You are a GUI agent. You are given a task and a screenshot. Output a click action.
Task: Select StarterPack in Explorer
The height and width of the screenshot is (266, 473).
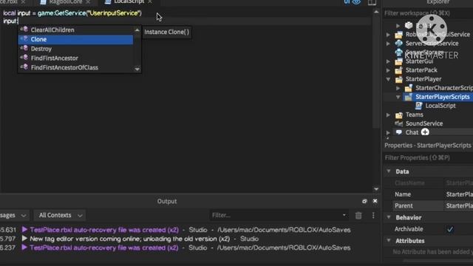pyautogui.click(x=421, y=70)
